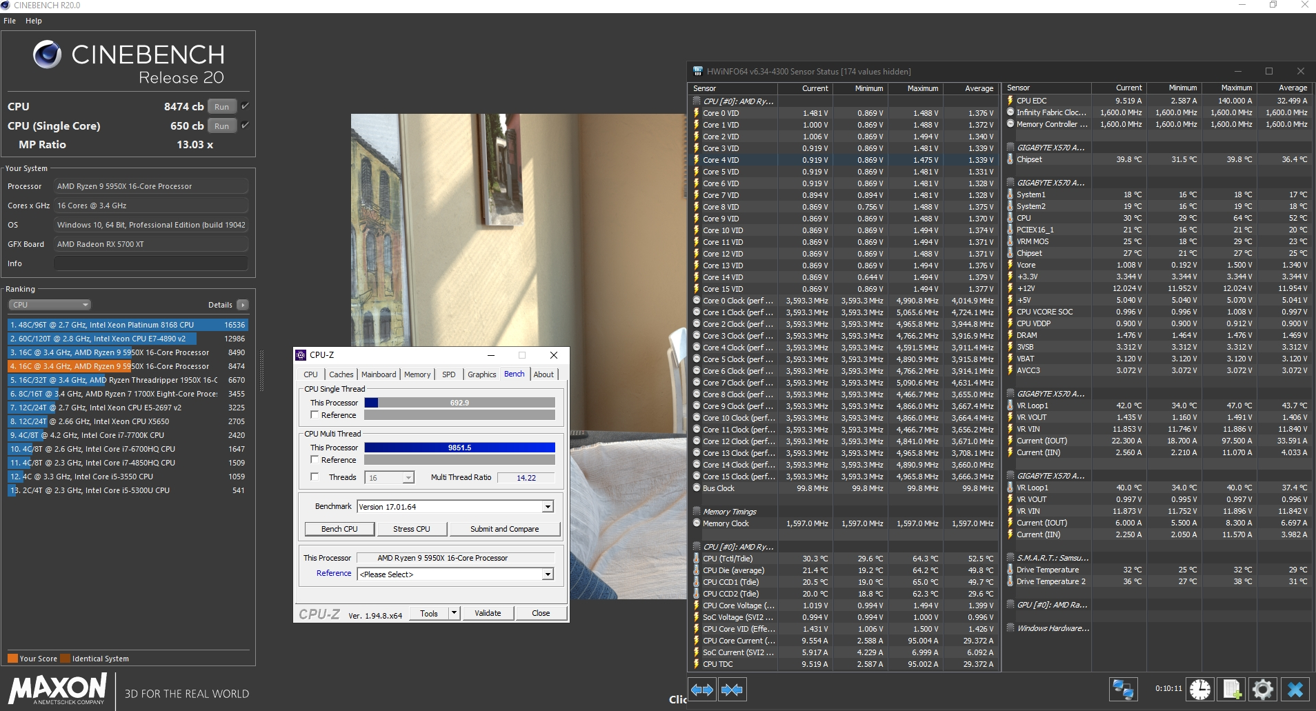Click the expand columns arrows icon in HWiNFO
This screenshot has width=1316, height=711.
(702, 690)
